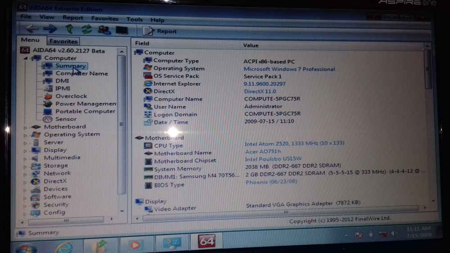This screenshot has width=450, height=253.
Task: Select Devices in the tree
Action: (55, 189)
